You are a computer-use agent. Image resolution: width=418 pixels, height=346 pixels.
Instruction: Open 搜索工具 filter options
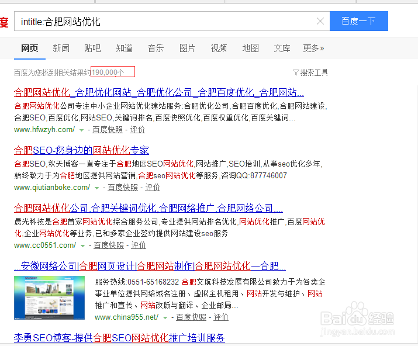314,72
